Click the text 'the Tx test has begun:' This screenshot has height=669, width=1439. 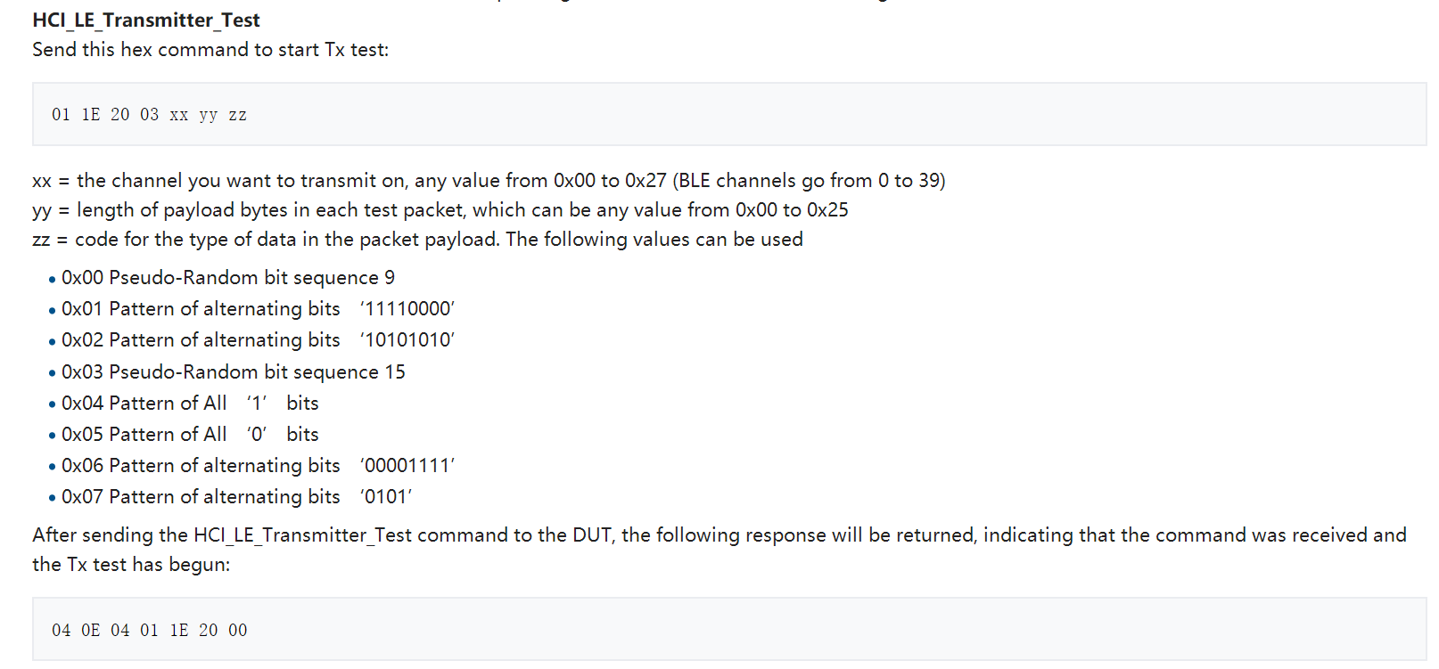[131, 565]
